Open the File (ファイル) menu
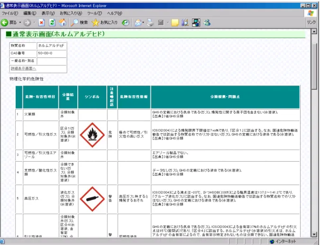The height and width of the screenshot is (245, 320). click(10, 13)
